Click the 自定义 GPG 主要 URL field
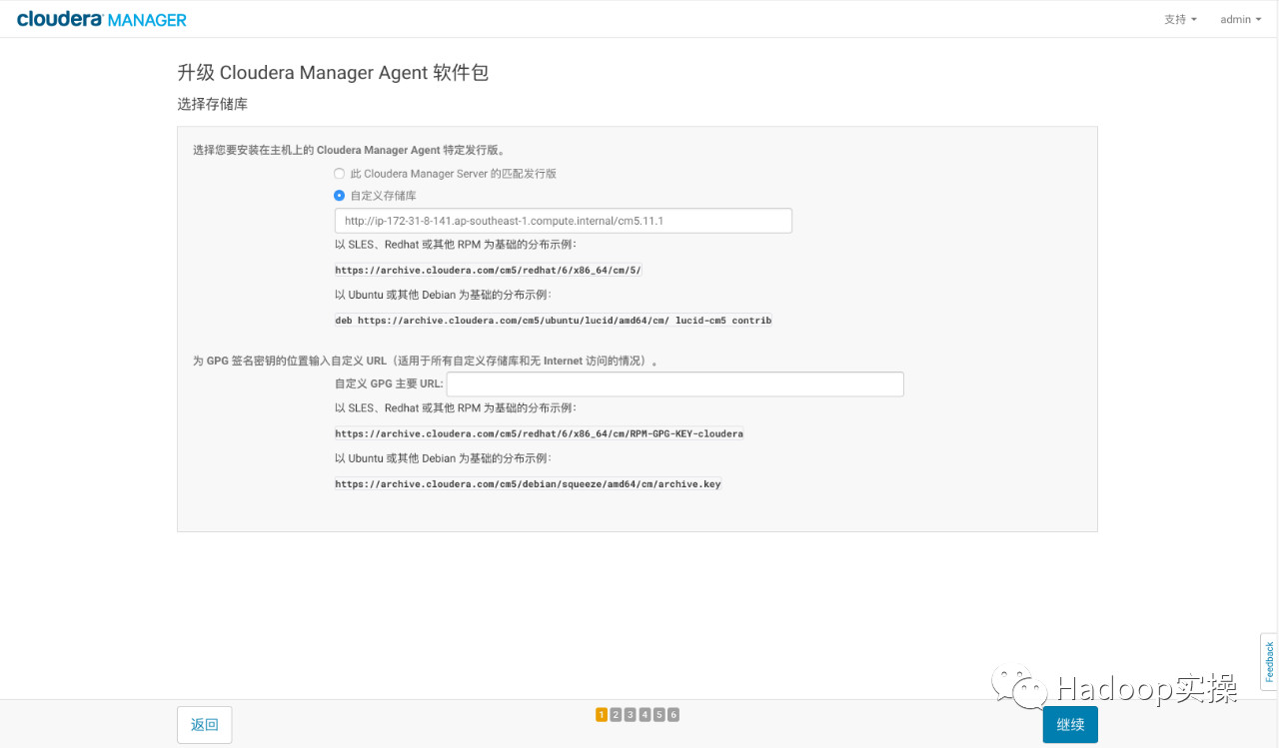The width and height of the screenshot is (1279, 748). tap(675, 383)
